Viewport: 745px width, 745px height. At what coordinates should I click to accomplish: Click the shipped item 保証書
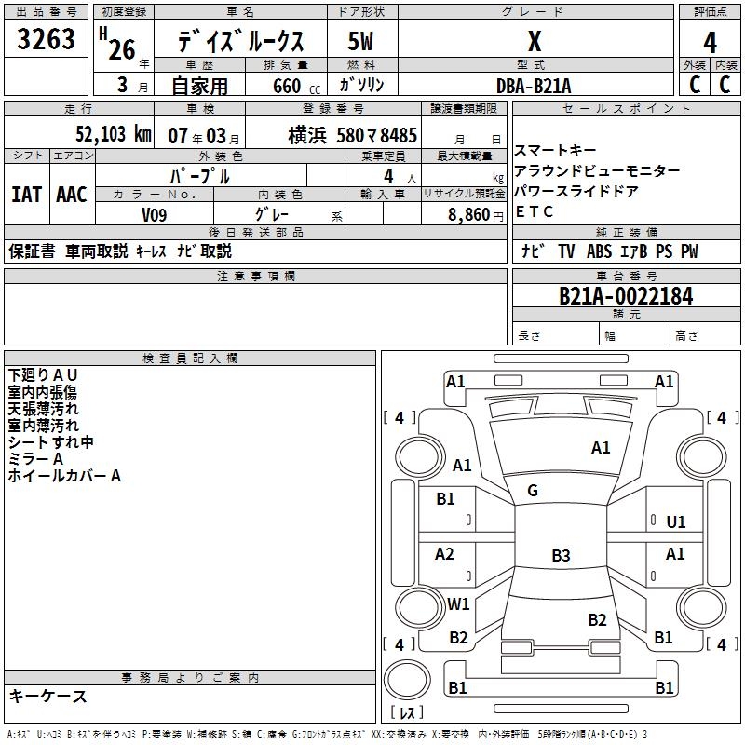pos(32,251)
